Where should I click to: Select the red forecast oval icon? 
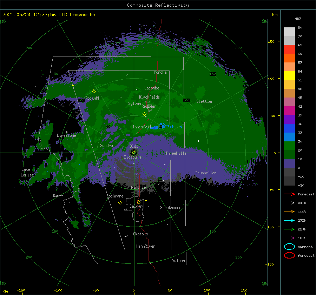click(289, 255)
